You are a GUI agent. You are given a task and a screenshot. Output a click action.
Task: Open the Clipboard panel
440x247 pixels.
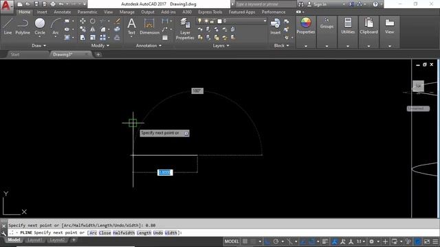(x=368, y=26)
